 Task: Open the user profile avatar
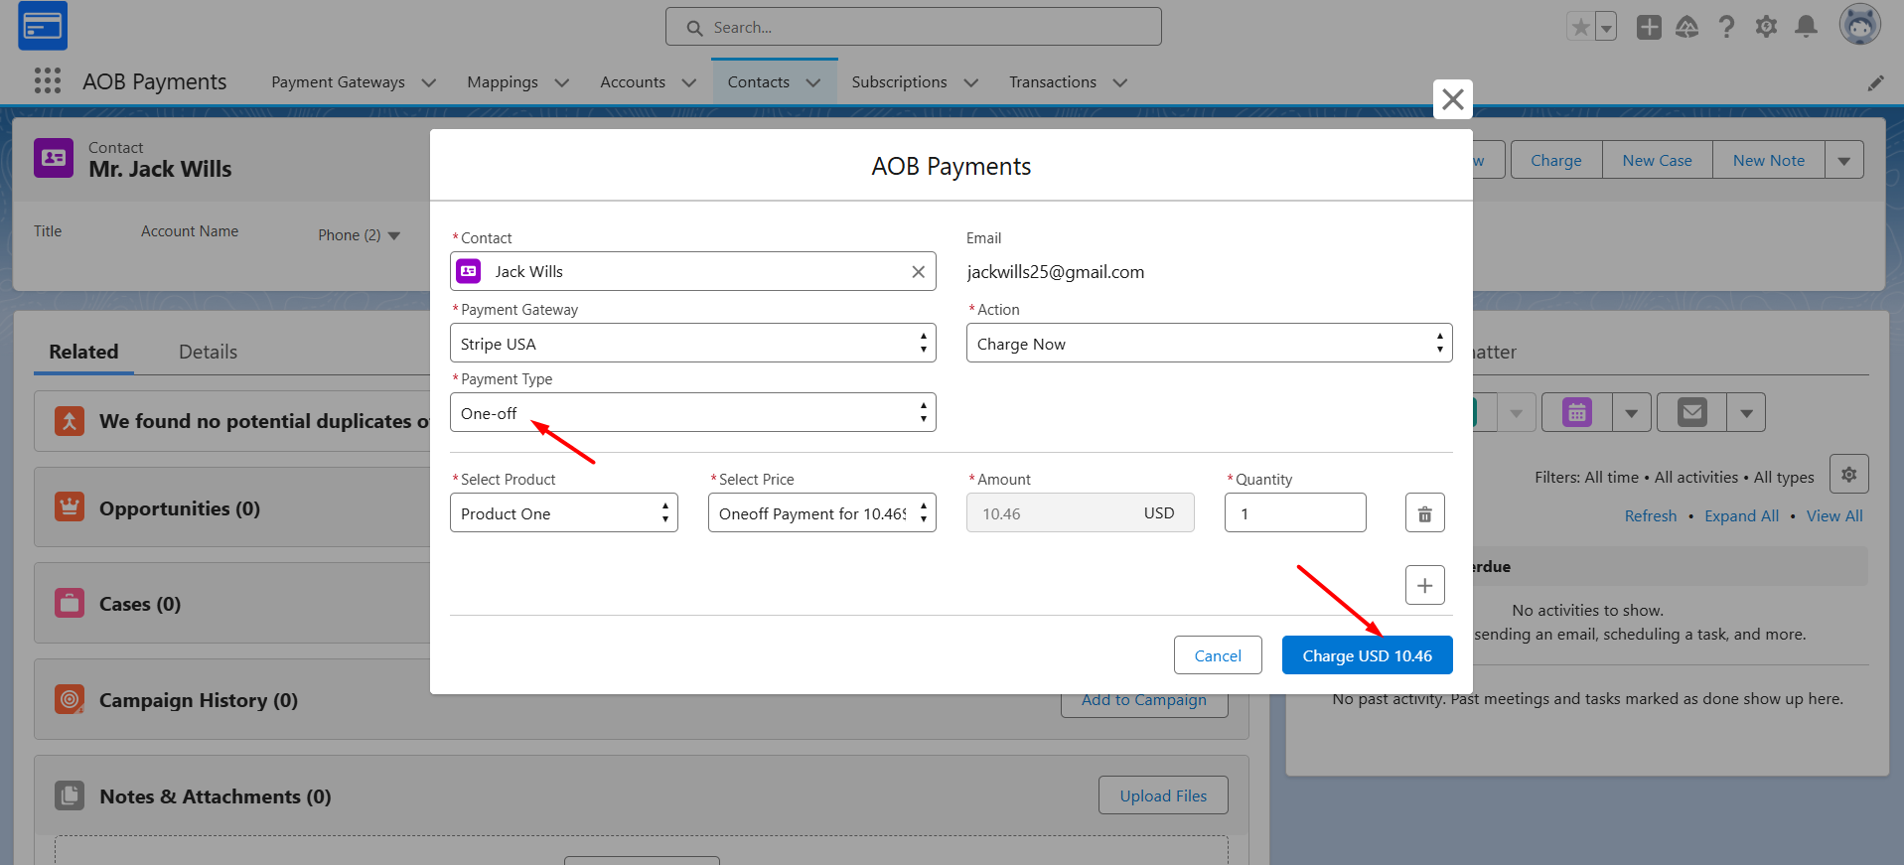tap(1859, 25)
